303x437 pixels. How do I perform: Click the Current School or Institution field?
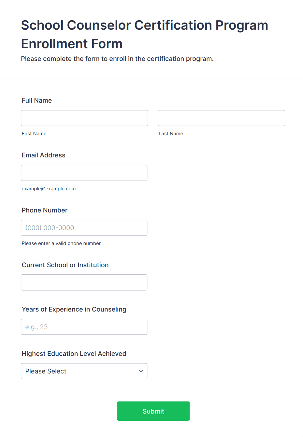[x=84, y=283]
